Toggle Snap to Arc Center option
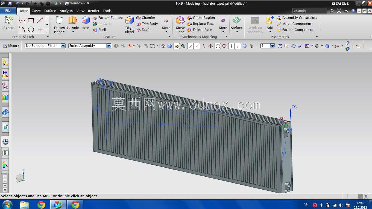This screenshot has height=209, width=372. click(x=218, y=46)
